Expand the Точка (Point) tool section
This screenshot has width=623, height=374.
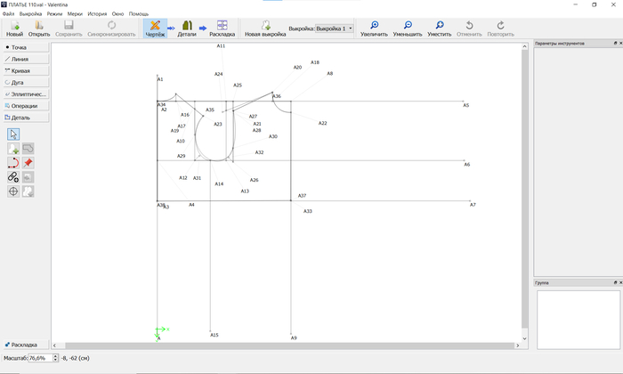coord(24,46)
